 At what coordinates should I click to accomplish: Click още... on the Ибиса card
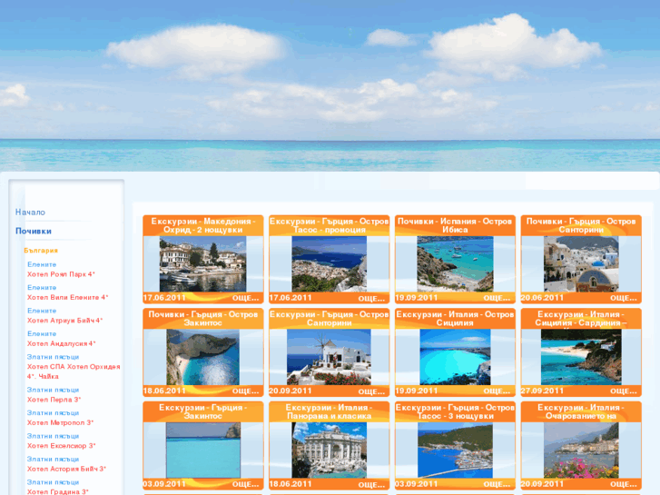click(497, 298)
